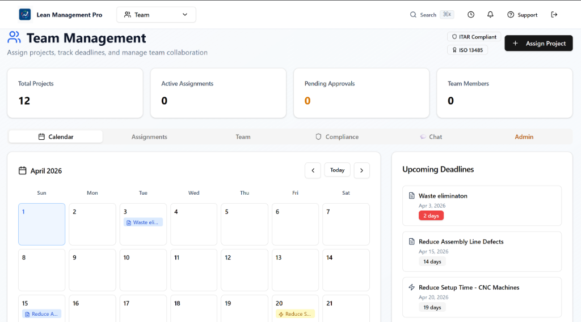
Task: Select April 14 calendar cell
Action: click(x=346, y=270)
